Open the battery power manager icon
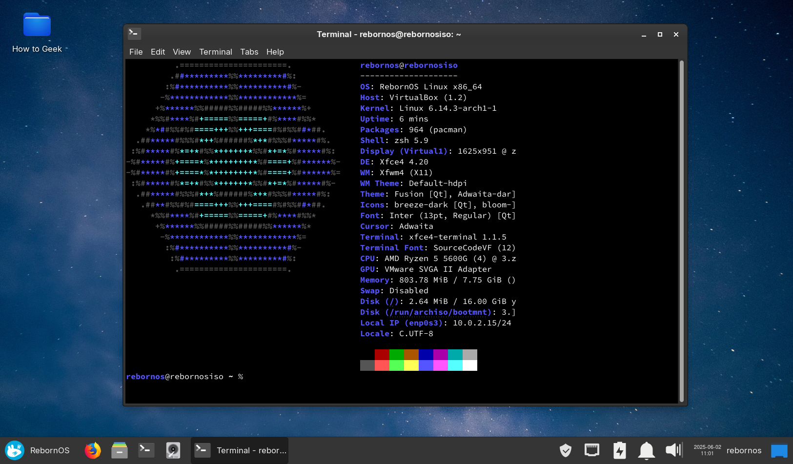 pos(619,450)
